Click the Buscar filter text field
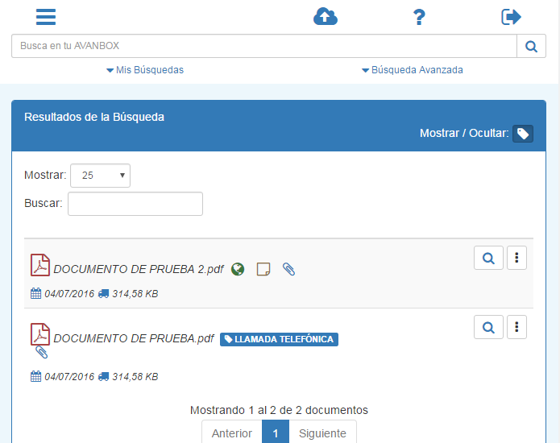This screenshot has height=443, width=560. pos(135,204)
